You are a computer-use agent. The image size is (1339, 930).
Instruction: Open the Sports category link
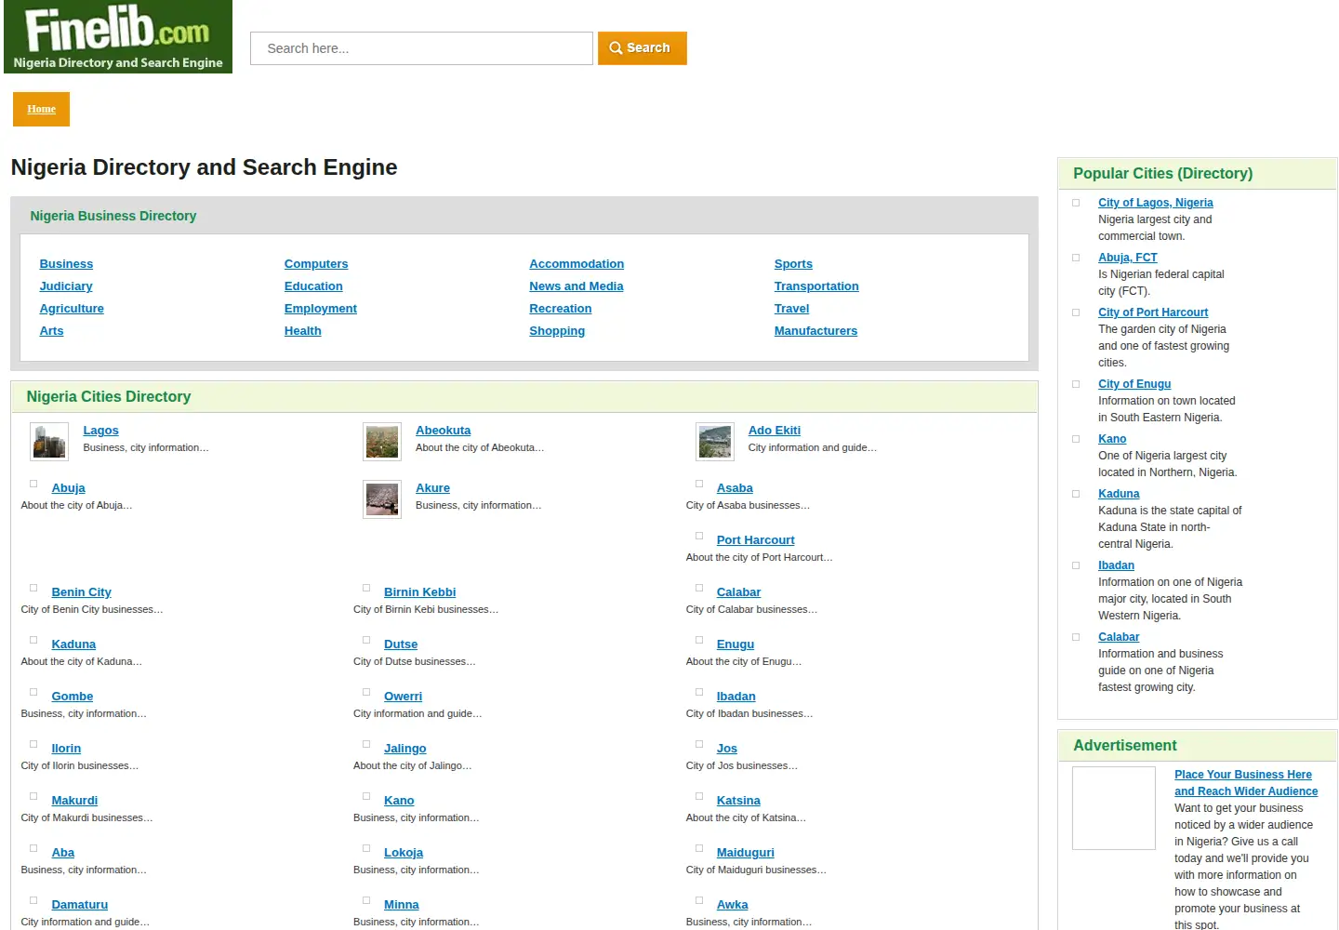click(793, 264)
